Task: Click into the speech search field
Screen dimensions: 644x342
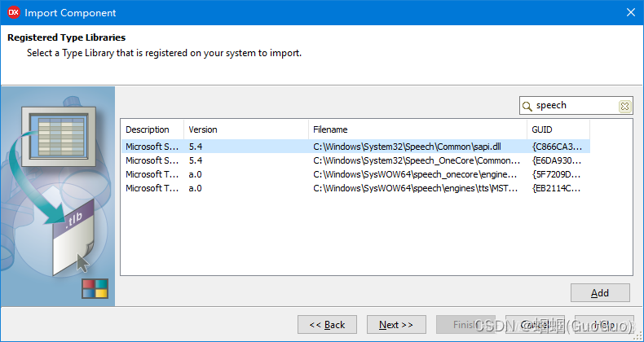Action: click(576, 106)
